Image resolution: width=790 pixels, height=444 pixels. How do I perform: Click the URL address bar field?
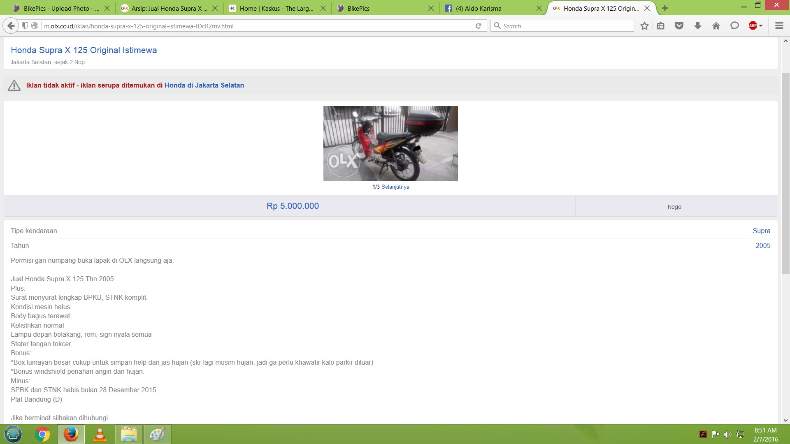255,26
